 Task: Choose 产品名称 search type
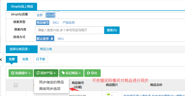(69, 23)
